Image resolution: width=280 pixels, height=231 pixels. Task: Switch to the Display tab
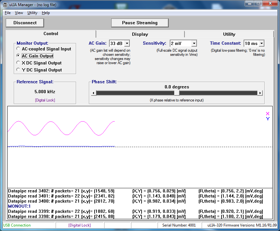(x=140, y=34)
